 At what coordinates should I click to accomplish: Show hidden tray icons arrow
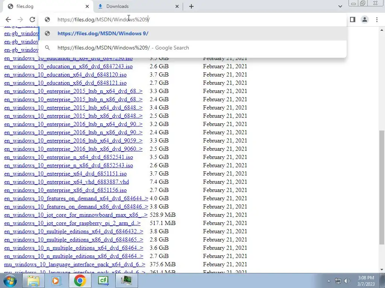[329, 281]
